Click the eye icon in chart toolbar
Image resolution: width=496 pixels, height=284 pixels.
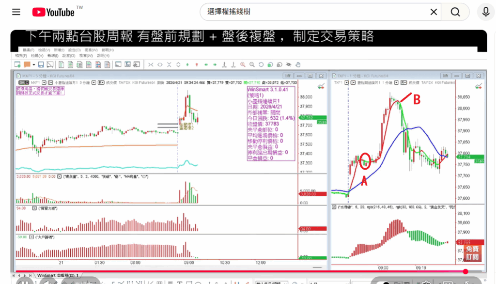click(289, 64)
